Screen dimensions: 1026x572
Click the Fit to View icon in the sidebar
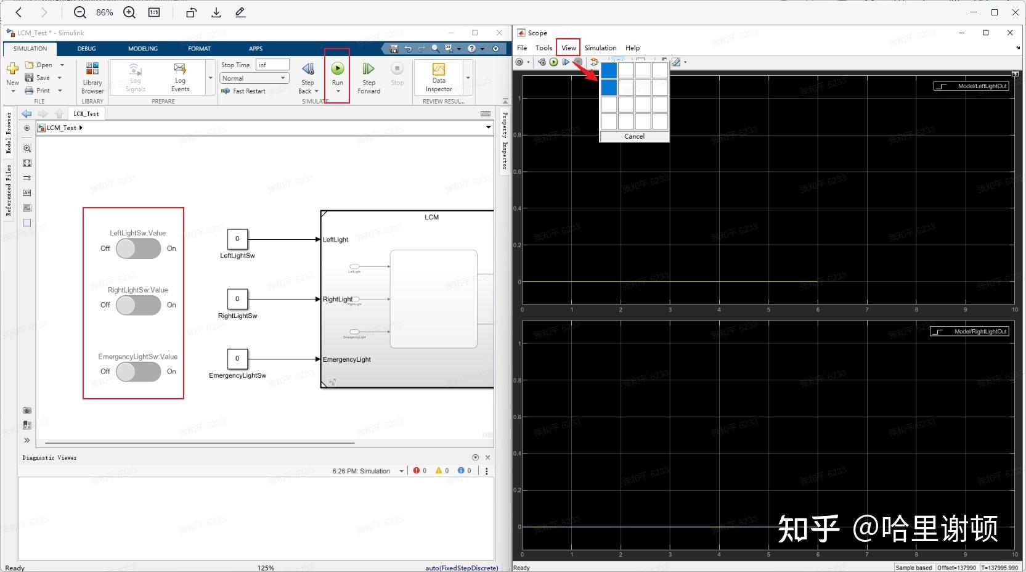click(26, 163)
